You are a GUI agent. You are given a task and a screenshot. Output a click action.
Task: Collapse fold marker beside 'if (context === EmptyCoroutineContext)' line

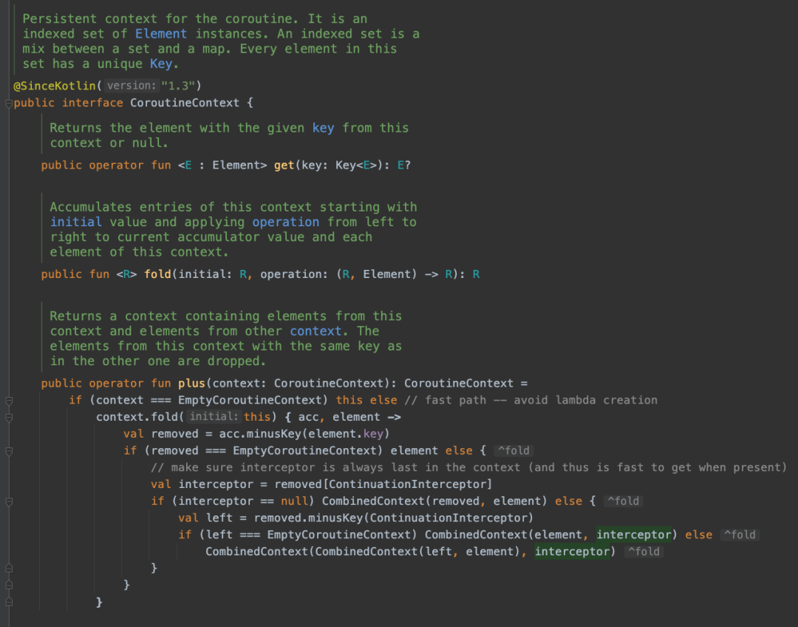tap(9, 401)
